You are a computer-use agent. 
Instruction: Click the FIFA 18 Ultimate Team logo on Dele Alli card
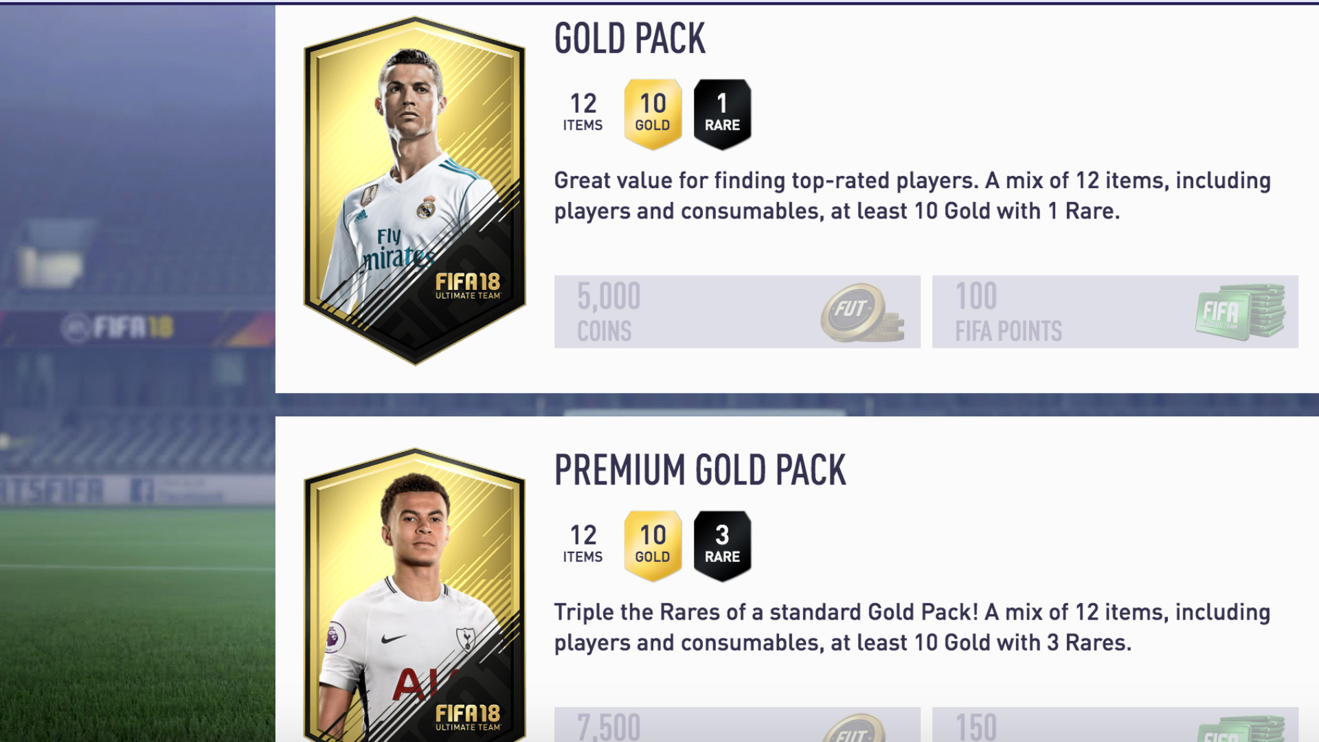pos(468,717)
